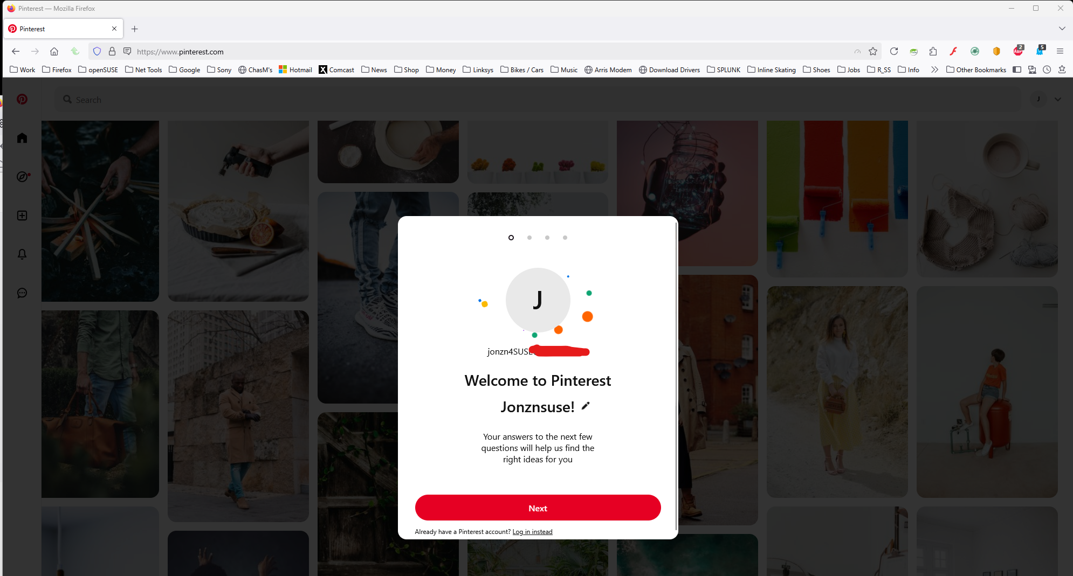Screen dimensions: 1073x576
Task: Open the lemon tart pin image
Action: 238,211
